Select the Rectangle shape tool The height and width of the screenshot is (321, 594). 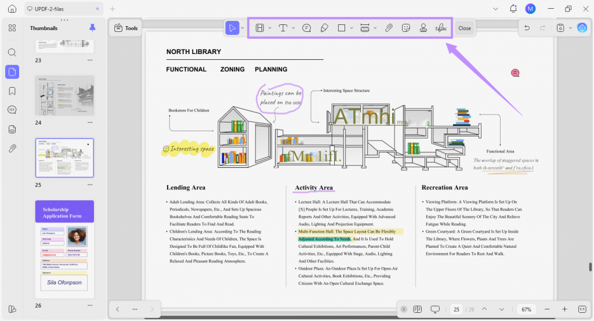[341, 28]
